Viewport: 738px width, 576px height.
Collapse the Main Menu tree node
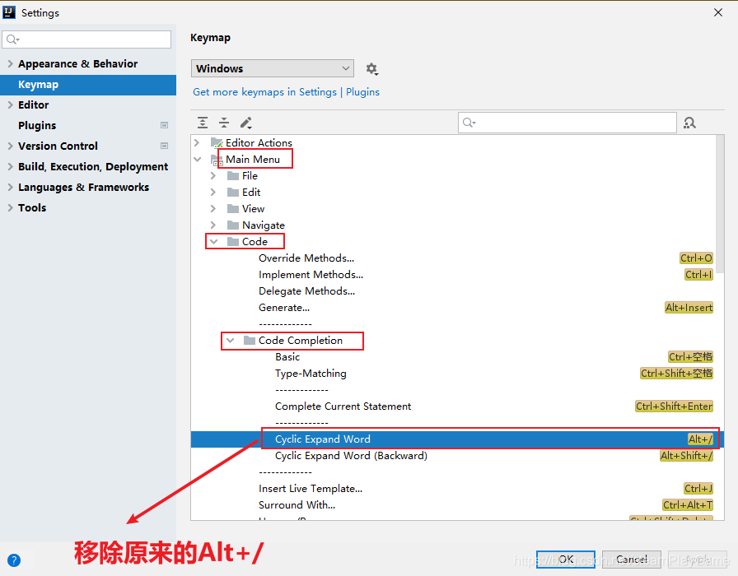click(x=197, y=160)
